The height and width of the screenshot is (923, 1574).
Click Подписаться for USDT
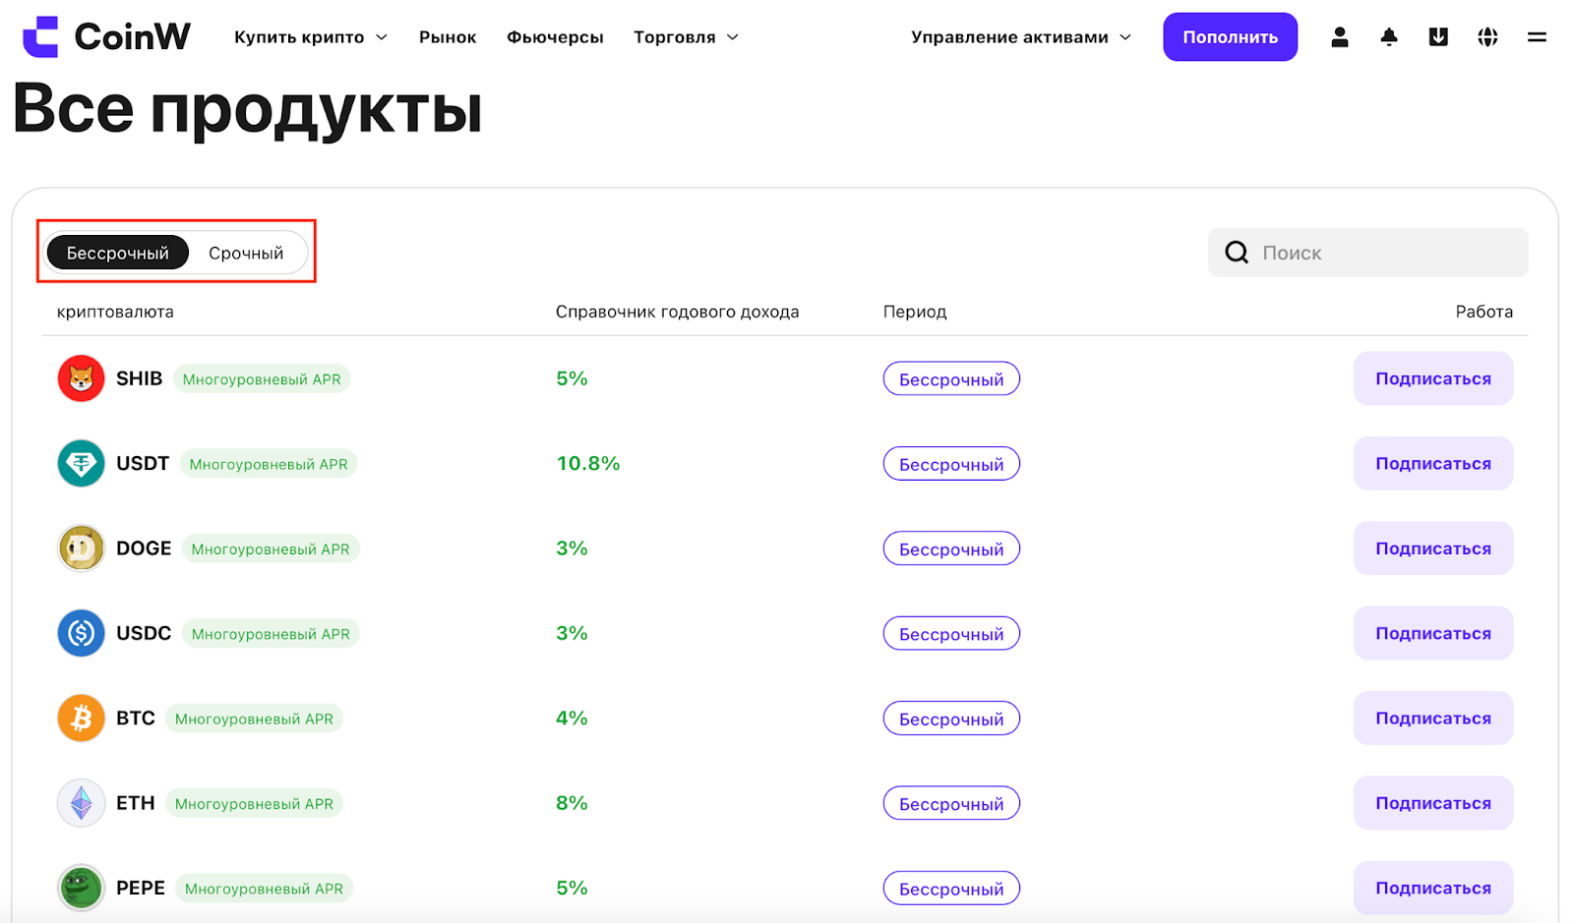point(1432,463)
